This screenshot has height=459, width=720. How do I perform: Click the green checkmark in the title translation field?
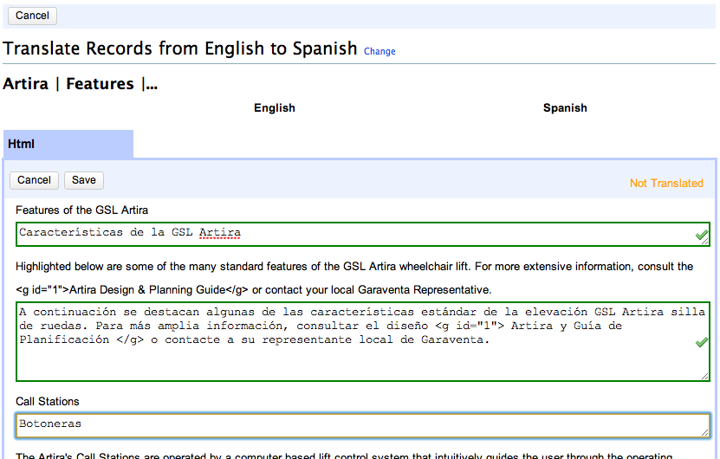(x=701, y=236)
